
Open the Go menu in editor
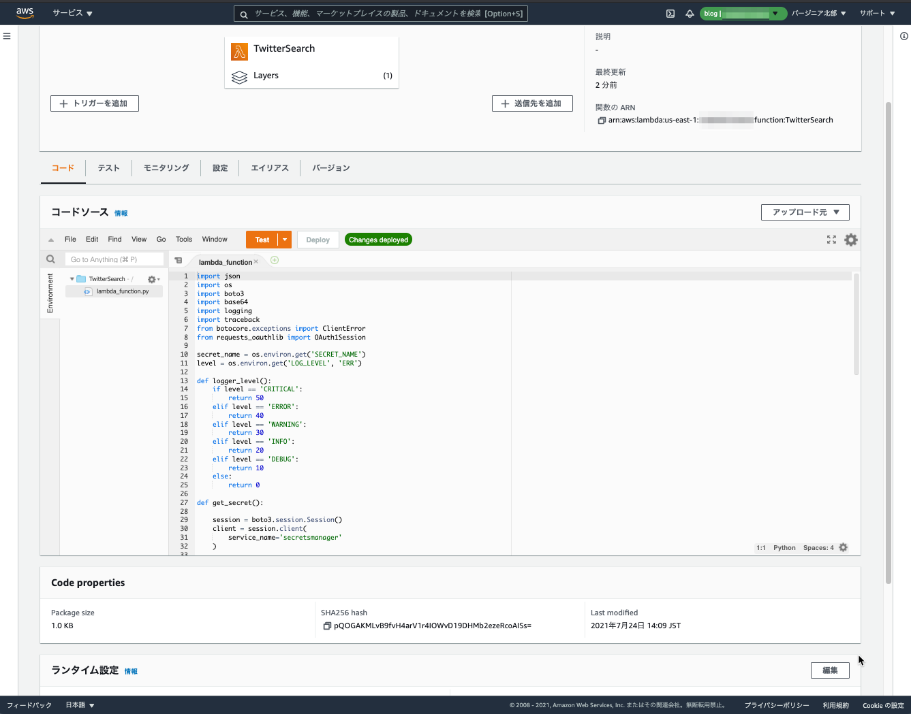pyautogui.click(x=161, y=240)
